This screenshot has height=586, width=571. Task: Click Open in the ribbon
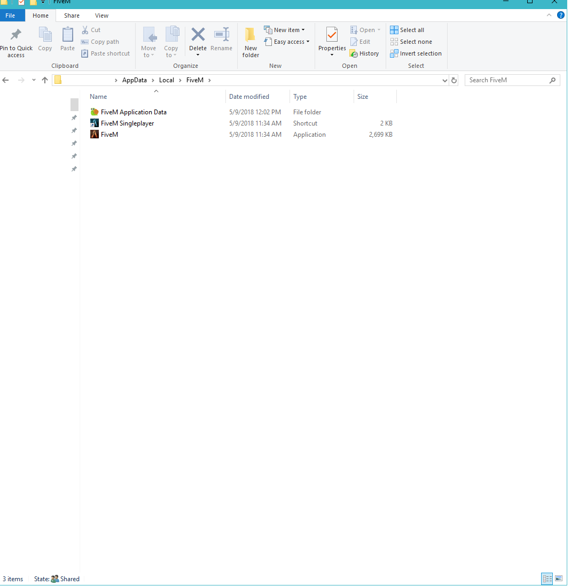tap(365, 30)
